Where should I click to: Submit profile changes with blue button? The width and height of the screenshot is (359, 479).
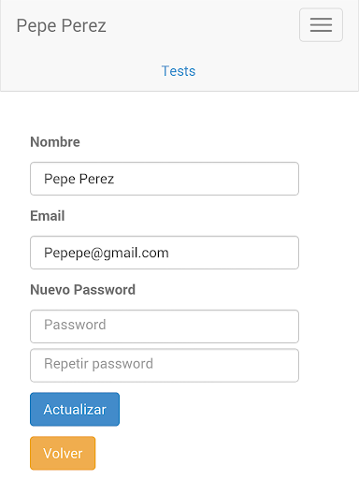[x=75, y=409]
